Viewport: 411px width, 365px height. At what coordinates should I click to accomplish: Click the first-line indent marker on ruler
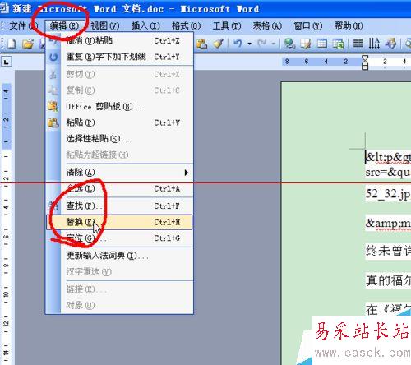[x=365, y=58]
